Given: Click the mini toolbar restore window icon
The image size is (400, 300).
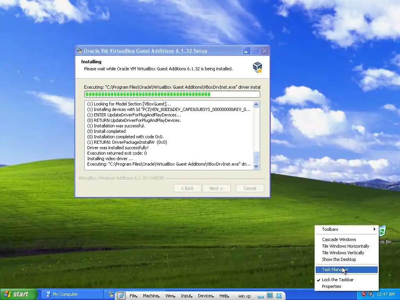Looking at the screenshot, I should click(x=270, y=295).
